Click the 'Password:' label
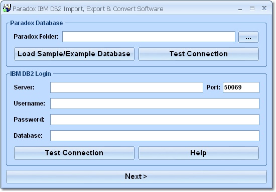The image size is (276, 192). (x=29, y=119)
